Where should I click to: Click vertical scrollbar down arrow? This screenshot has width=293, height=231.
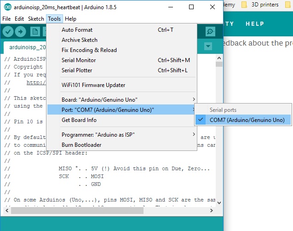click(x=219, y=203)
